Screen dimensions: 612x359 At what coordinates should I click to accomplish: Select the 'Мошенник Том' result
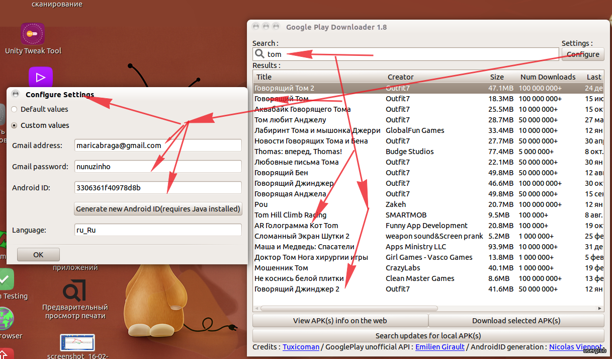(428, 268)
